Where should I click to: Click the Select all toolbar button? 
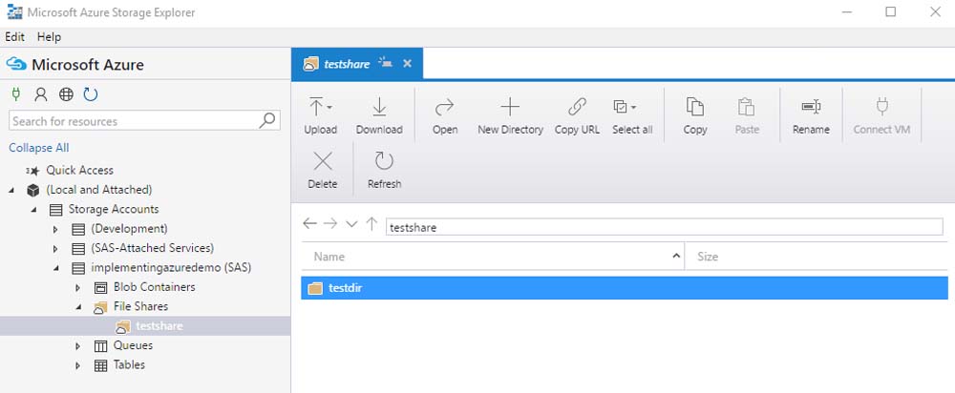632,115
